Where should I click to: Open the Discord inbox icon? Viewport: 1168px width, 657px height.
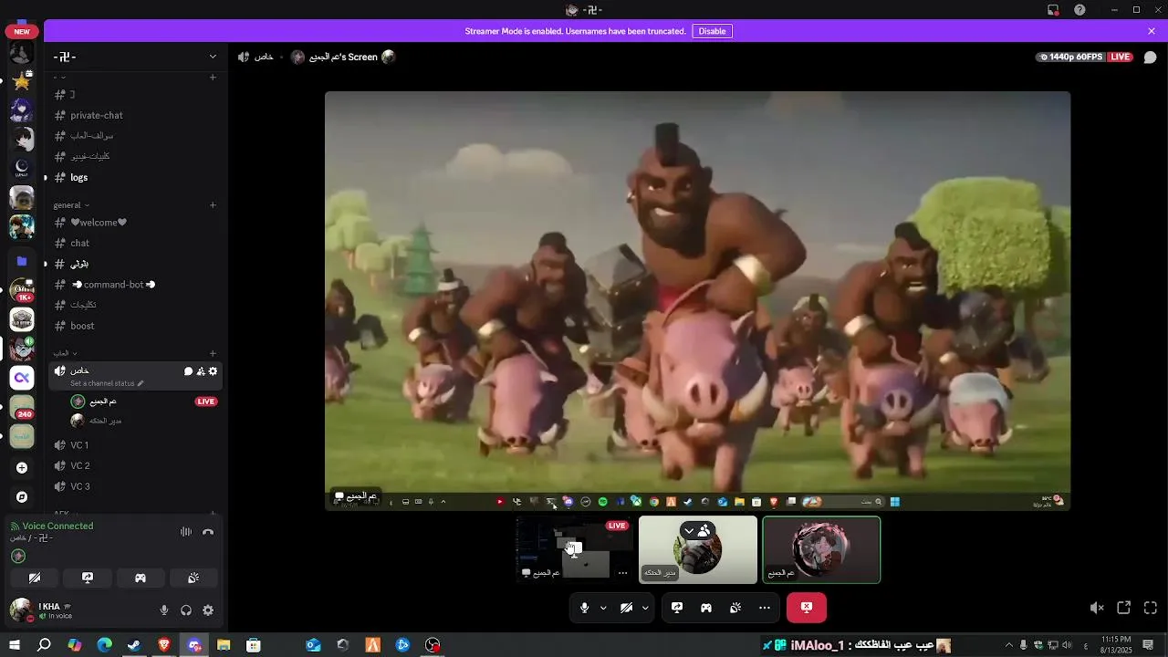coord(1053,10)
